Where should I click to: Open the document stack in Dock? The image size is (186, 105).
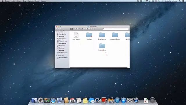(x=146, y=100)
